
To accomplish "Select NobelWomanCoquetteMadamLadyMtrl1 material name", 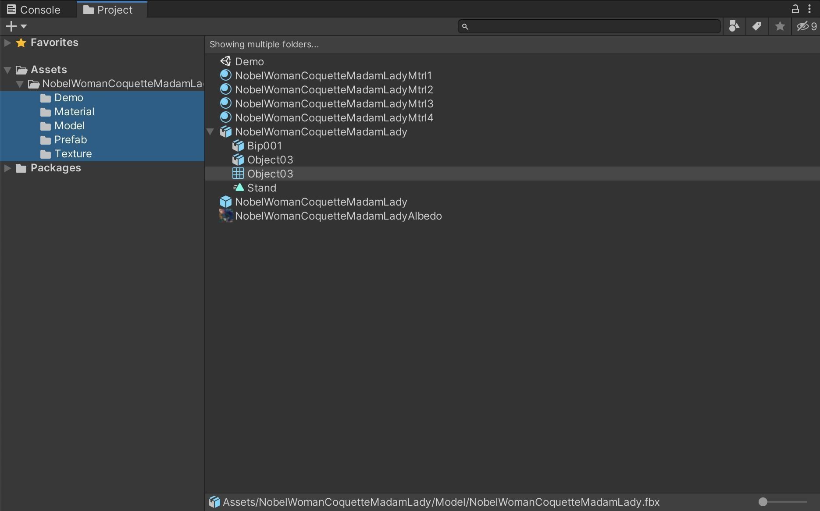I will coord(333,76).
